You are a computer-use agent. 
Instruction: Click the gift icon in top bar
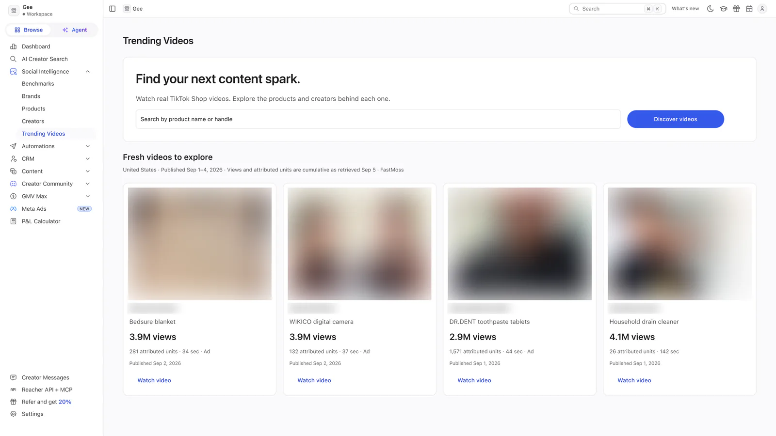coord(736,9)
